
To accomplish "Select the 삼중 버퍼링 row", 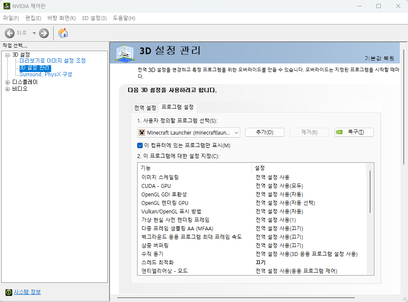I will click(x=252, y=245).
